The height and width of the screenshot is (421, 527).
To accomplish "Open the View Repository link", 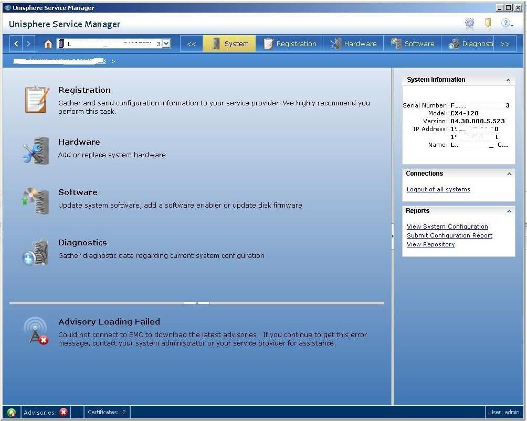I will coord(430,244).
